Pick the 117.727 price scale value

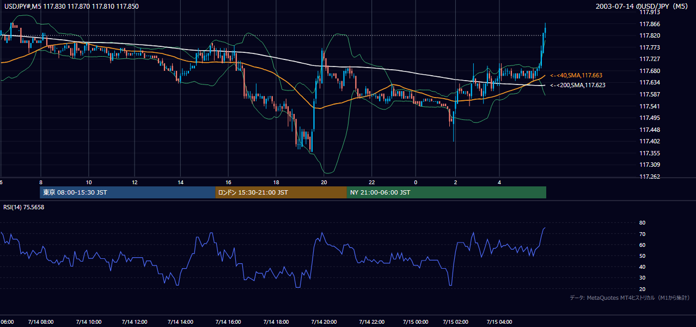pyautogui.click(x=650, y=59)
